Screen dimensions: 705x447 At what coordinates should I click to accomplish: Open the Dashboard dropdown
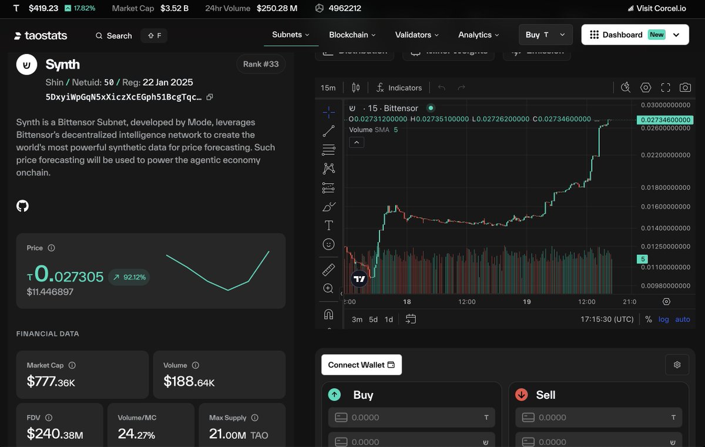click(x=635, y=35)
